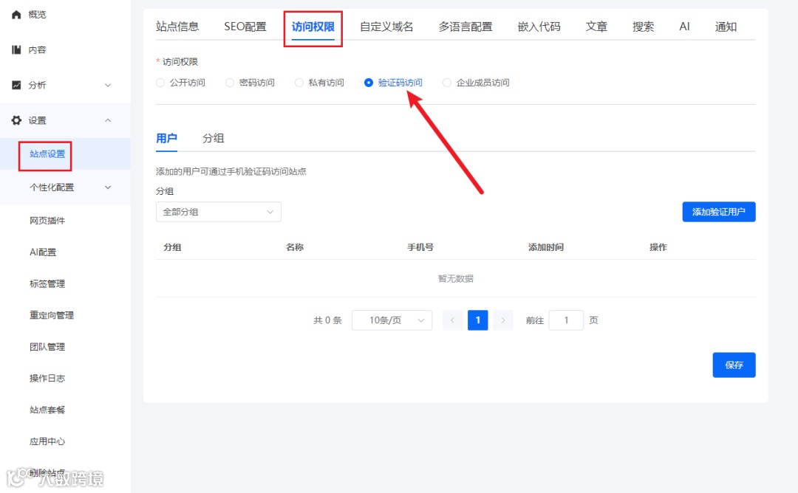Viewport: 798px width, 493px height.
Task: Go to next page with right arrow
Action: point(502,320)
